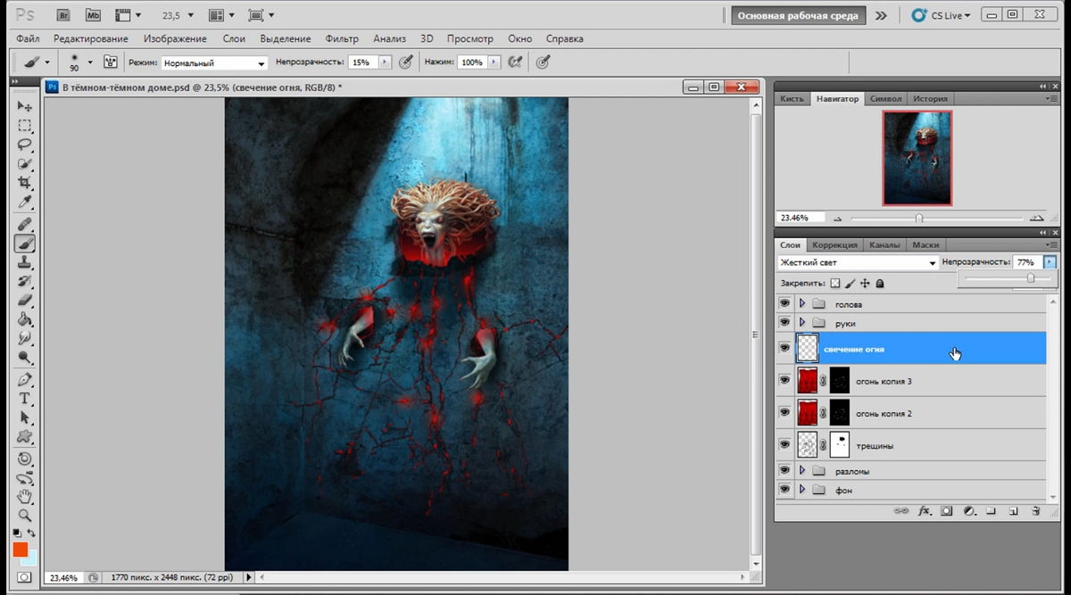Hide the свечение огня layer
Viewport: 1071px width, 595px height.
[x=785, y=348]
